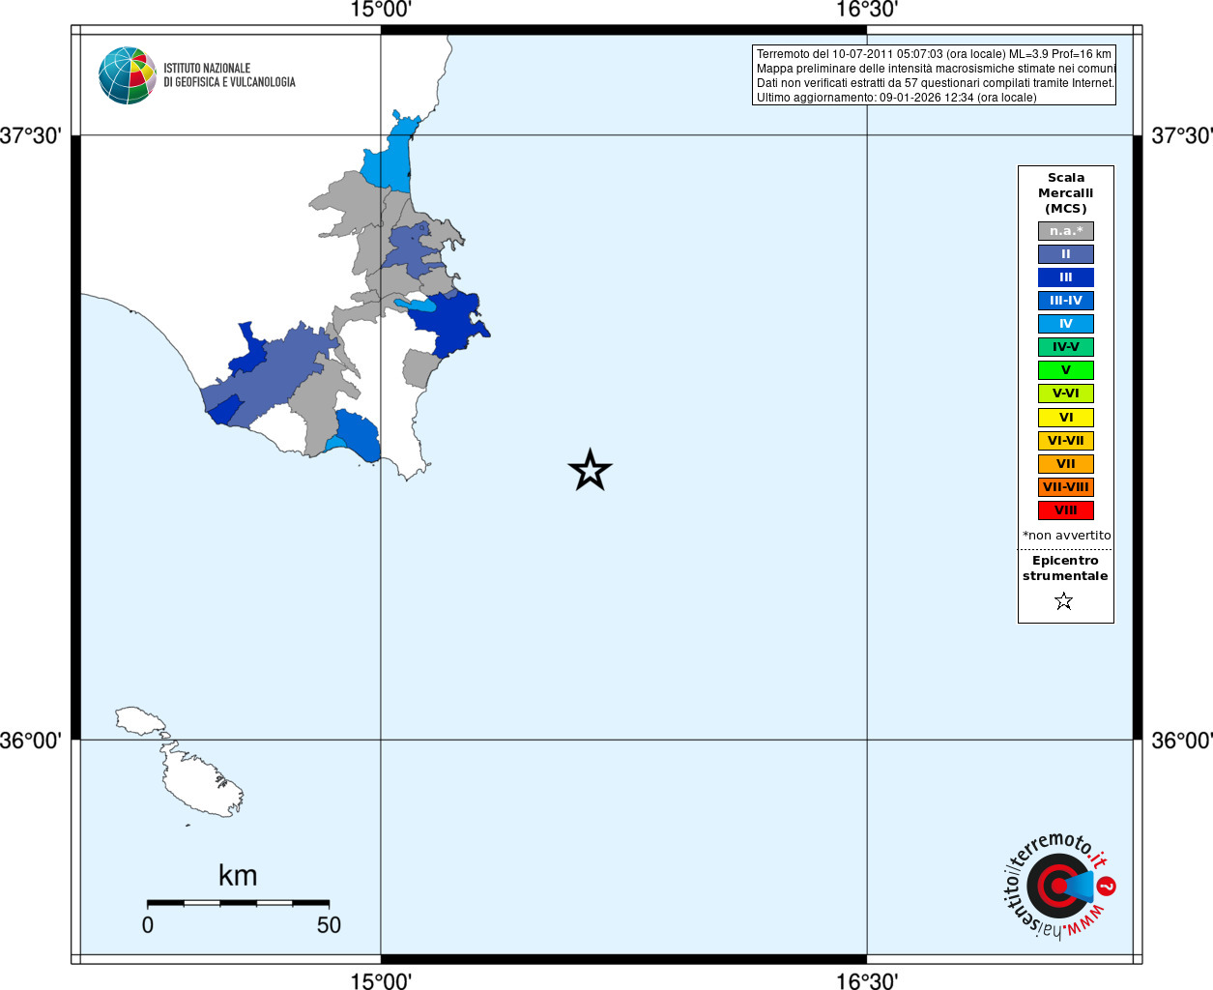
Task: Select the V-VI legend swatch
Action: point(1066,393)
